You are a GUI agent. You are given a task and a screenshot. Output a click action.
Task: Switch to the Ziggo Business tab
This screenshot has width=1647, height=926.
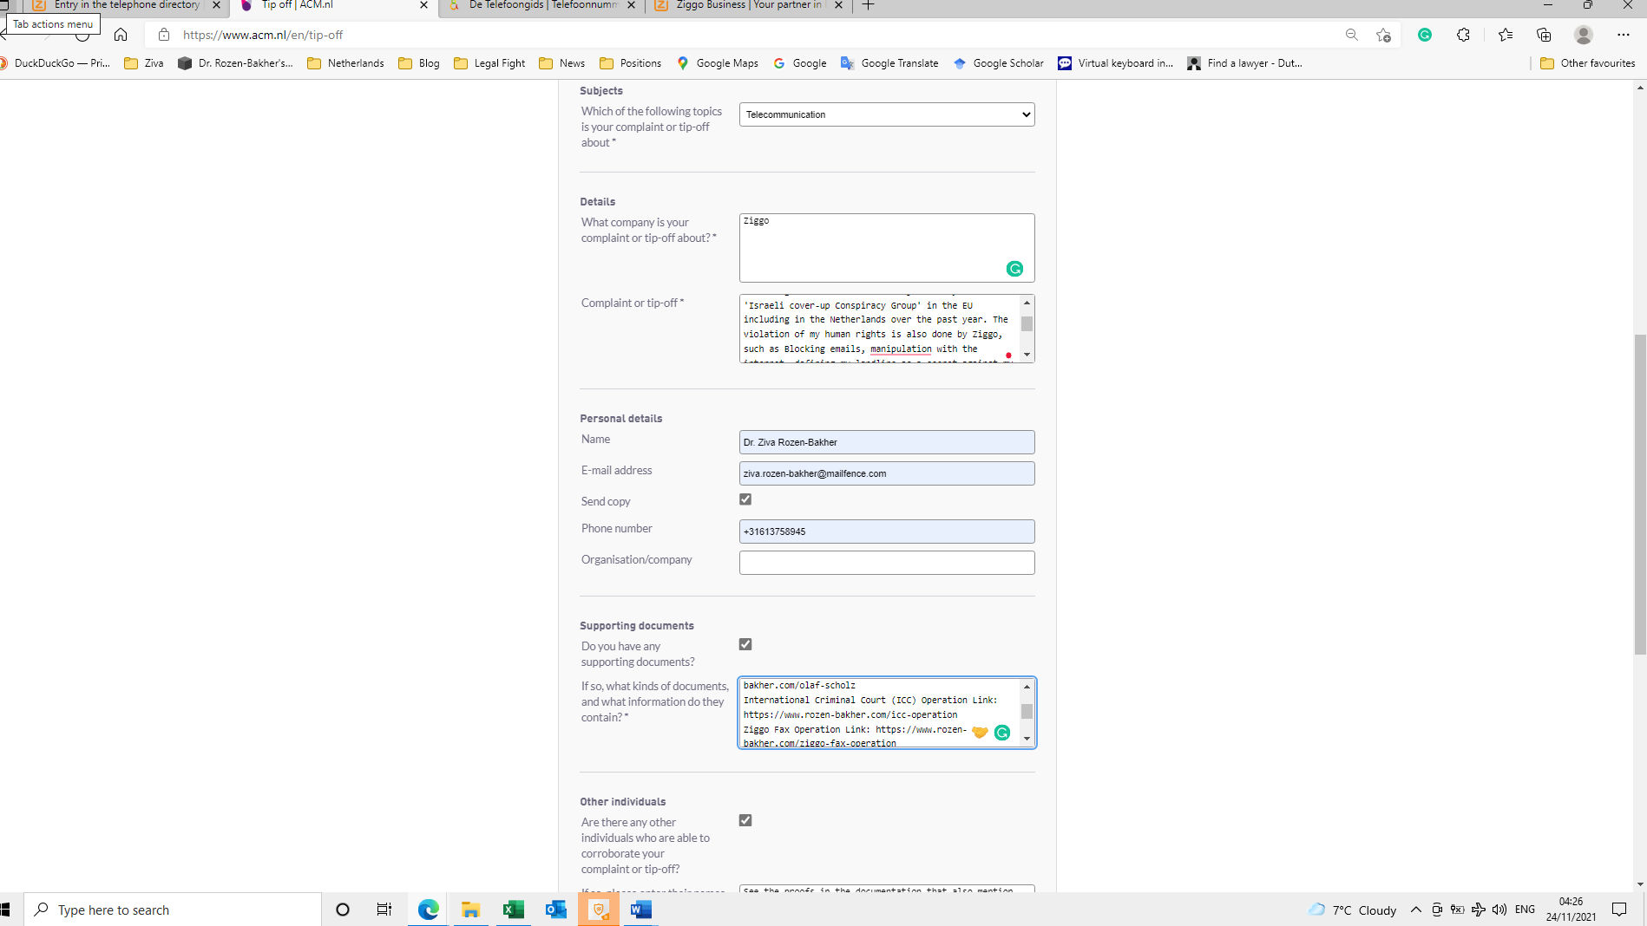(748, 5)
